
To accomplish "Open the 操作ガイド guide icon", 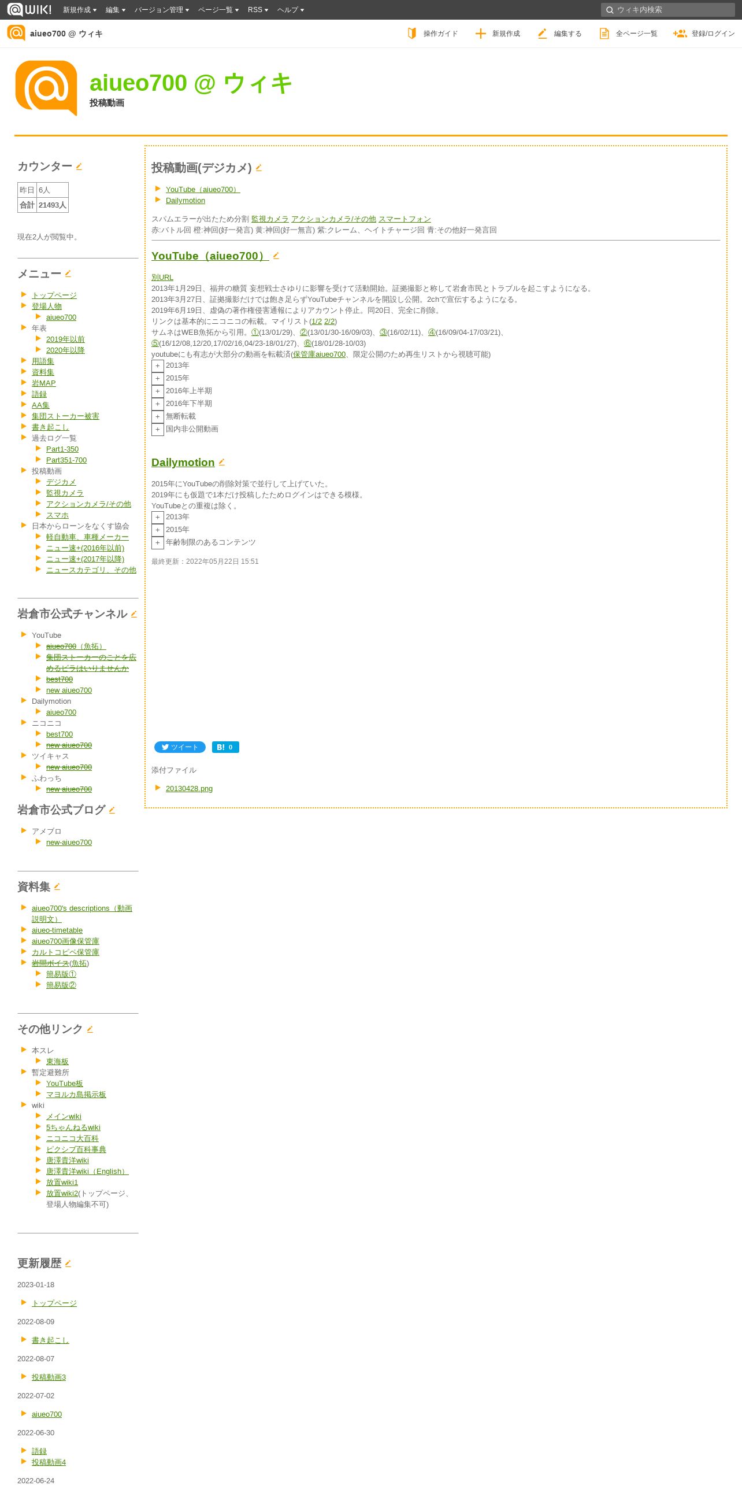I will pyautogui.click(x=412, y=34).
